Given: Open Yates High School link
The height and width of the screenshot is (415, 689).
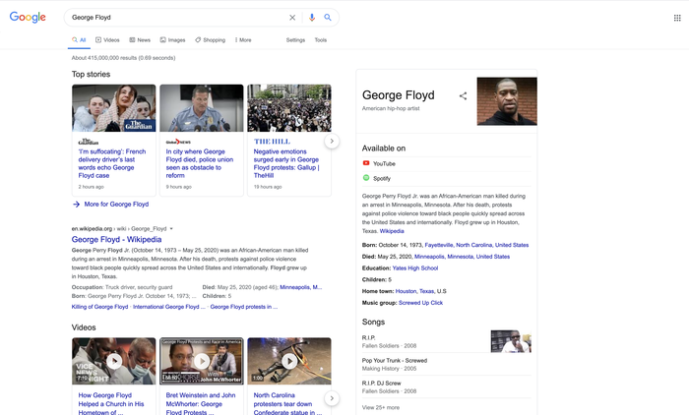Looking at the screenshot, I should pos(414,267).
